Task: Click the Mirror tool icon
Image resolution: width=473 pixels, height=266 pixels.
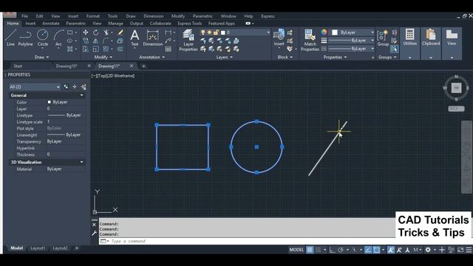Action: coord(95,41)
